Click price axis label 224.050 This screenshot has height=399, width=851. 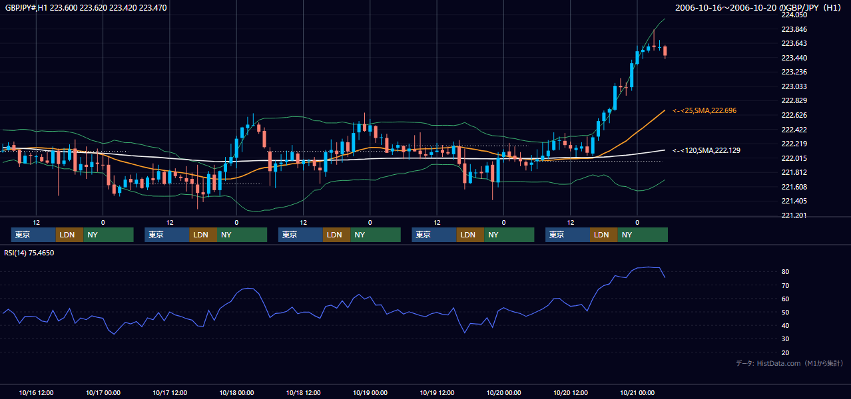click(794, 15)
